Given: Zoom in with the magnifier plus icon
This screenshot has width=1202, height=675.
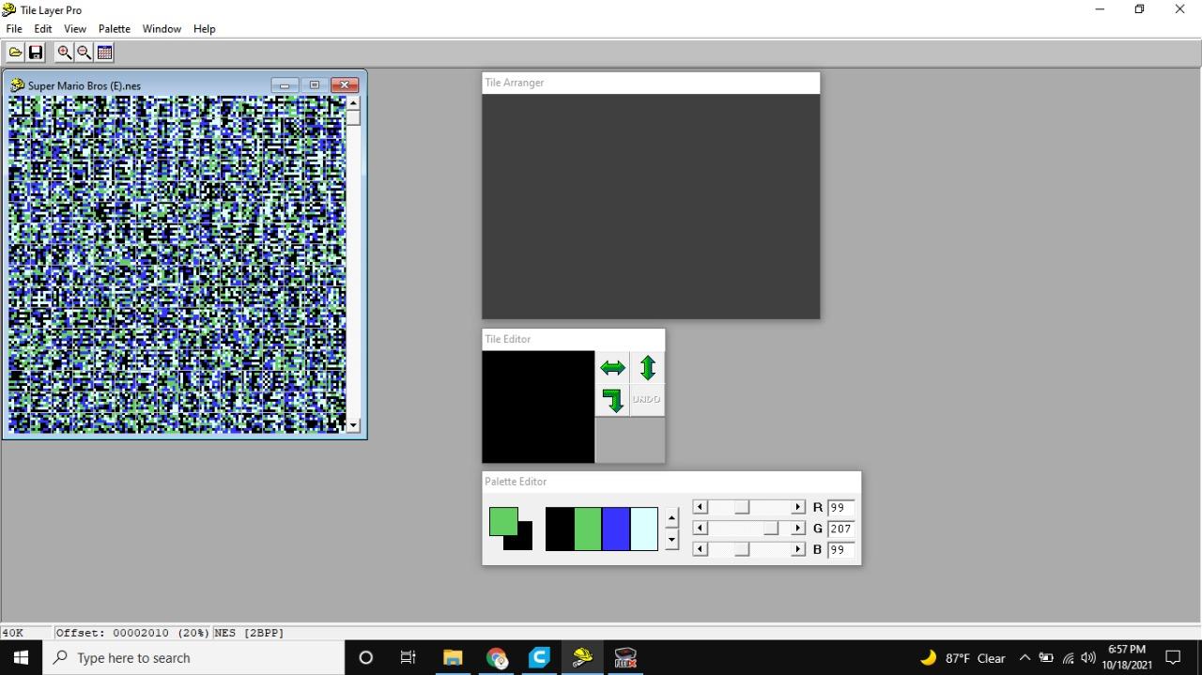Looking at the screenshot, I should click(64, 53).
